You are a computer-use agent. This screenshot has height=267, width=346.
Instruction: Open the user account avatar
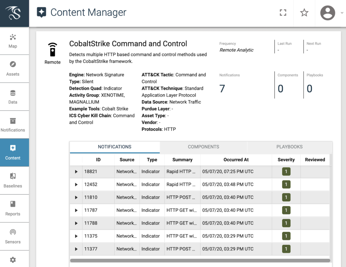328,13
